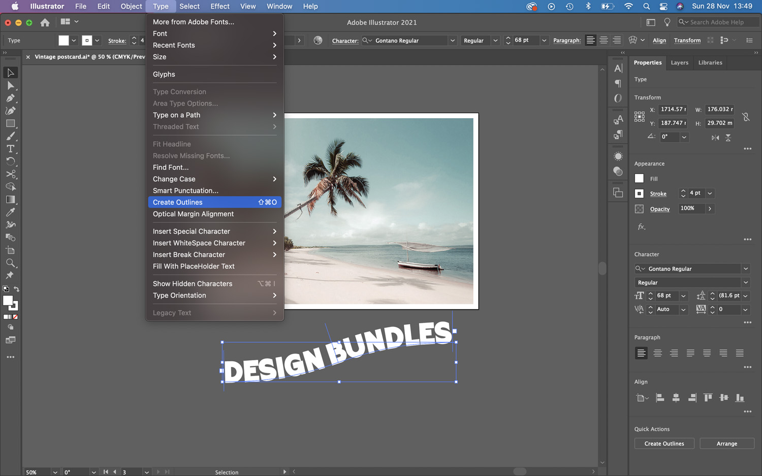Click the Search Adobe Help field
Image resolution: width=762 pixels, height=476 pixels.
pos(717,22)
